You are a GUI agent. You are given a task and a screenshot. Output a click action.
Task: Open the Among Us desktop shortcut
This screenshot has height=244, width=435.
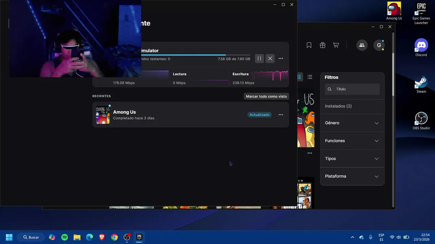(x=394, y=11)
